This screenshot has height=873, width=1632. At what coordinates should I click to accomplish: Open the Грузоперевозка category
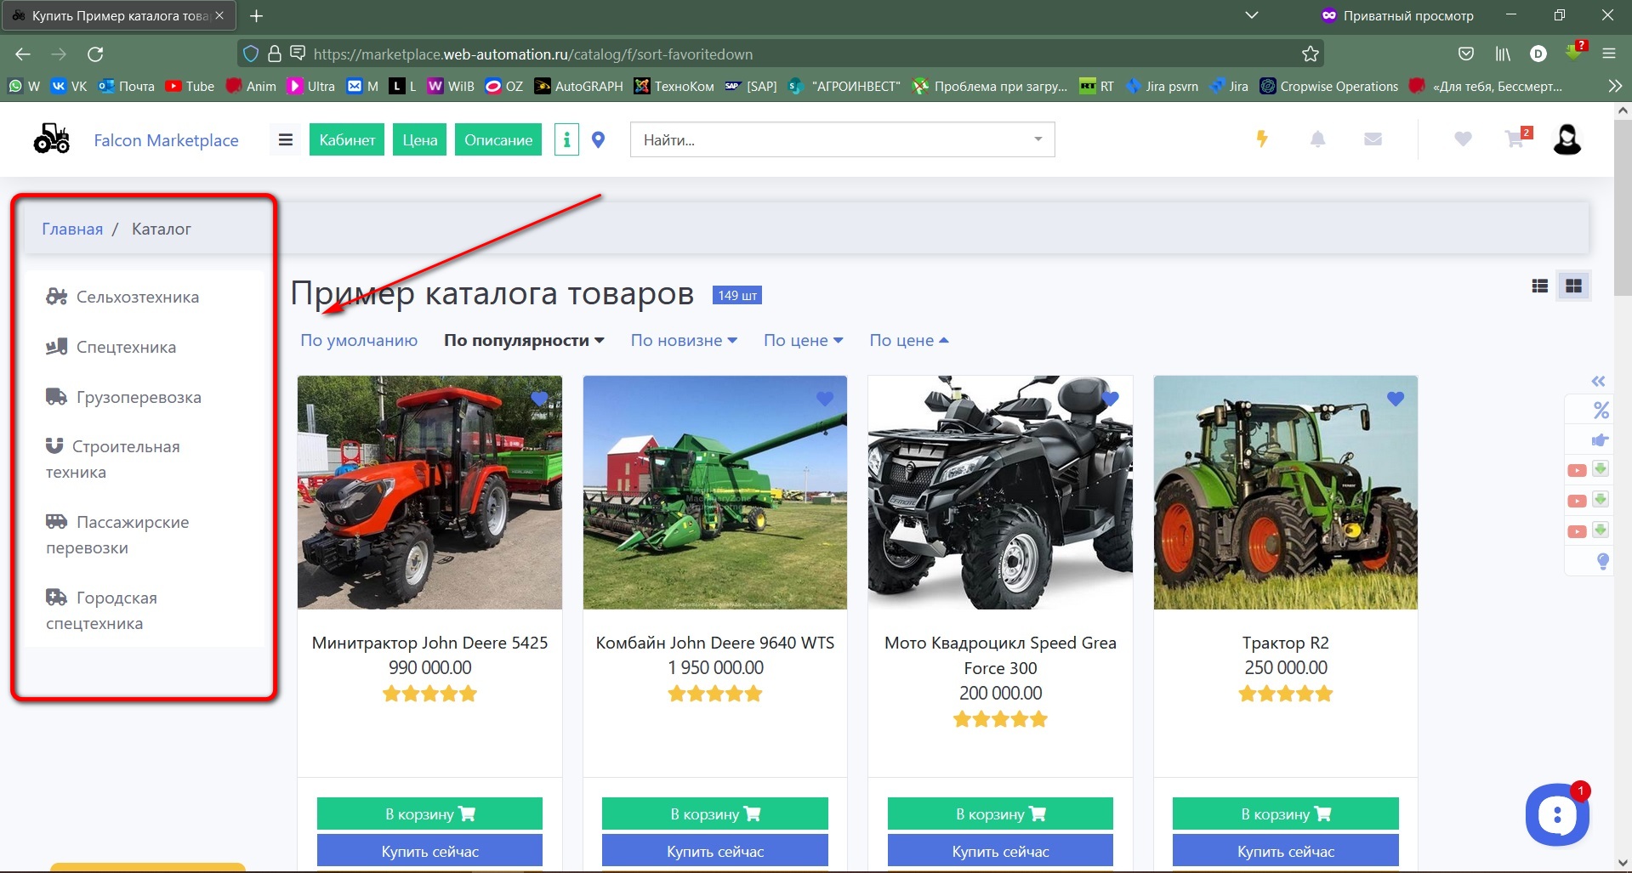pyautogui.click(x=123, y=397)
